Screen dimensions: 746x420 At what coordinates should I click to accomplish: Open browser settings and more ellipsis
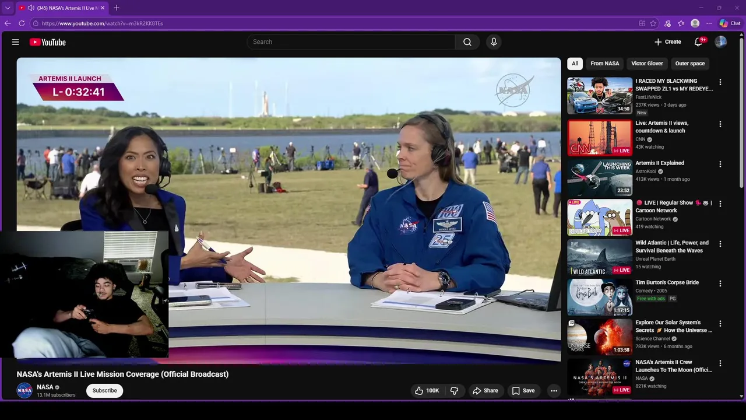coord(709,23)
